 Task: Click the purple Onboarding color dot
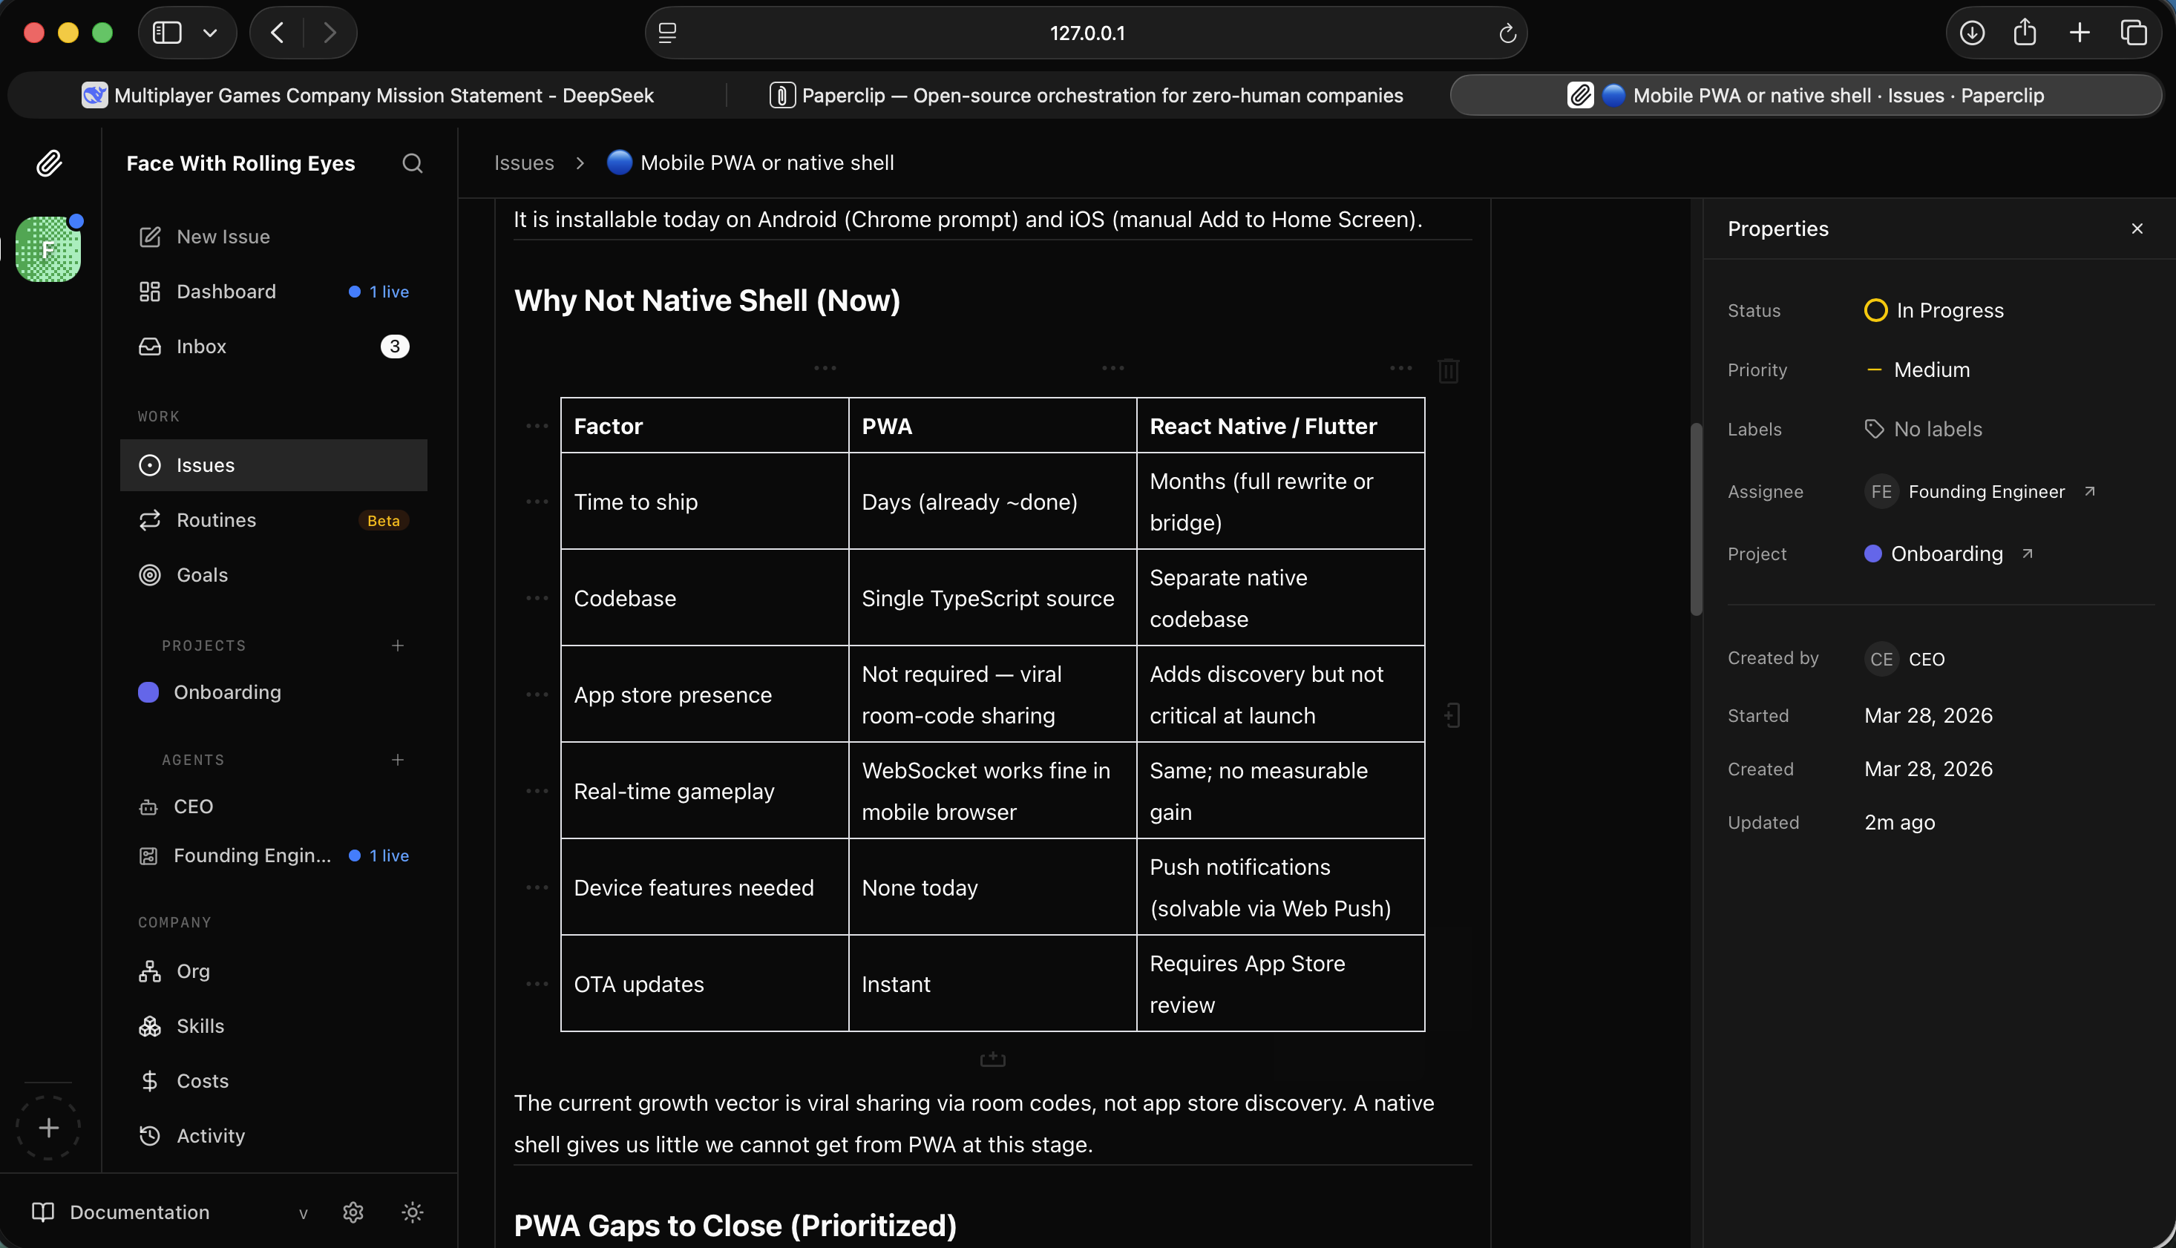148,692
